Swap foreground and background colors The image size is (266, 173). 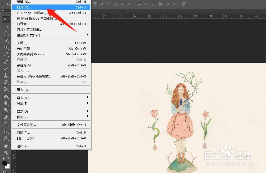tap(8, 158)
